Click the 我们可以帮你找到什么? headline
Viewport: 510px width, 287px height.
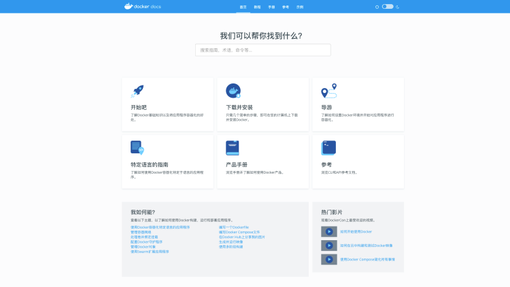tap(261, 36)
